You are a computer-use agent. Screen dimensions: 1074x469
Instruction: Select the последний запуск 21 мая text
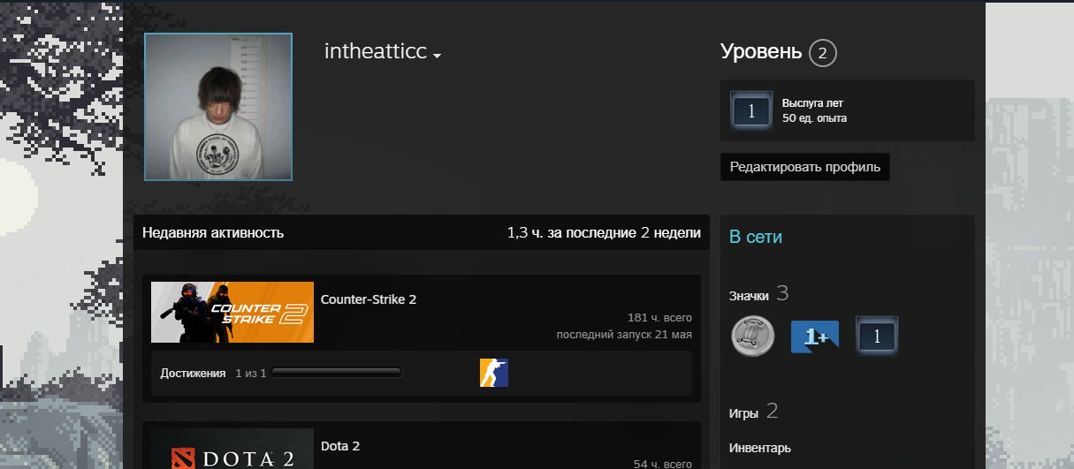[x=624, y=335]
